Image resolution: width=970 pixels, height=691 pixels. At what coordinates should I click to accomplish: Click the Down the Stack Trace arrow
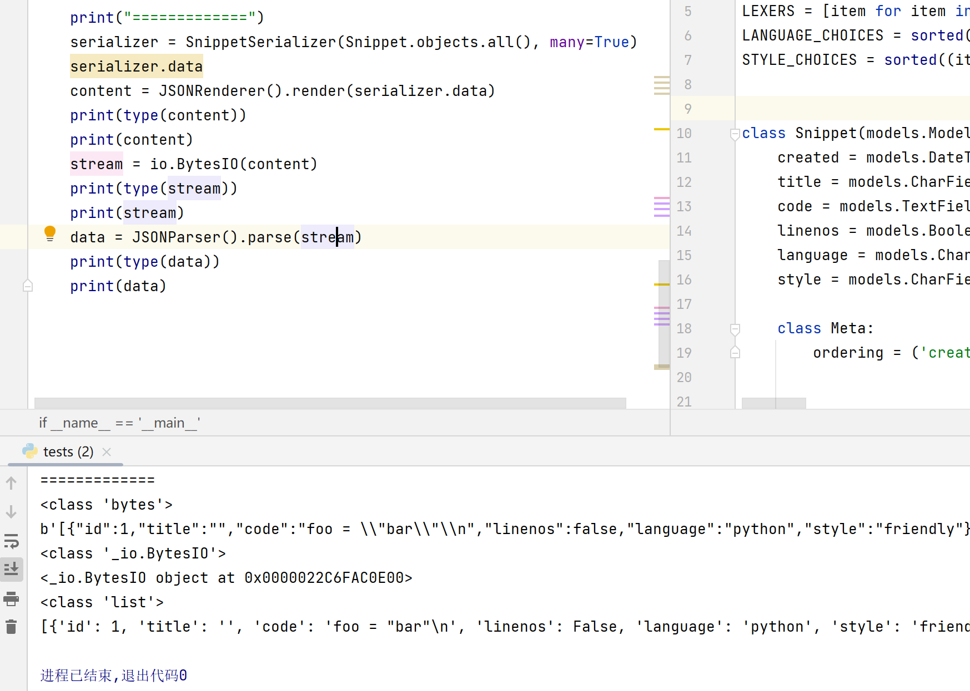[11, 512]
